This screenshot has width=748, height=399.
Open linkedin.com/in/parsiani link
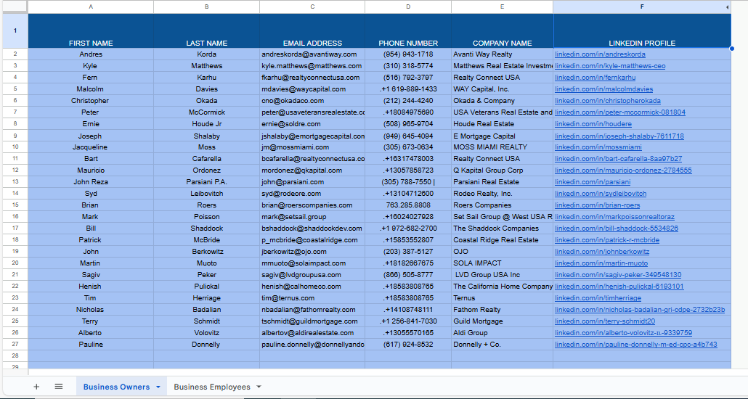[593, 182]
